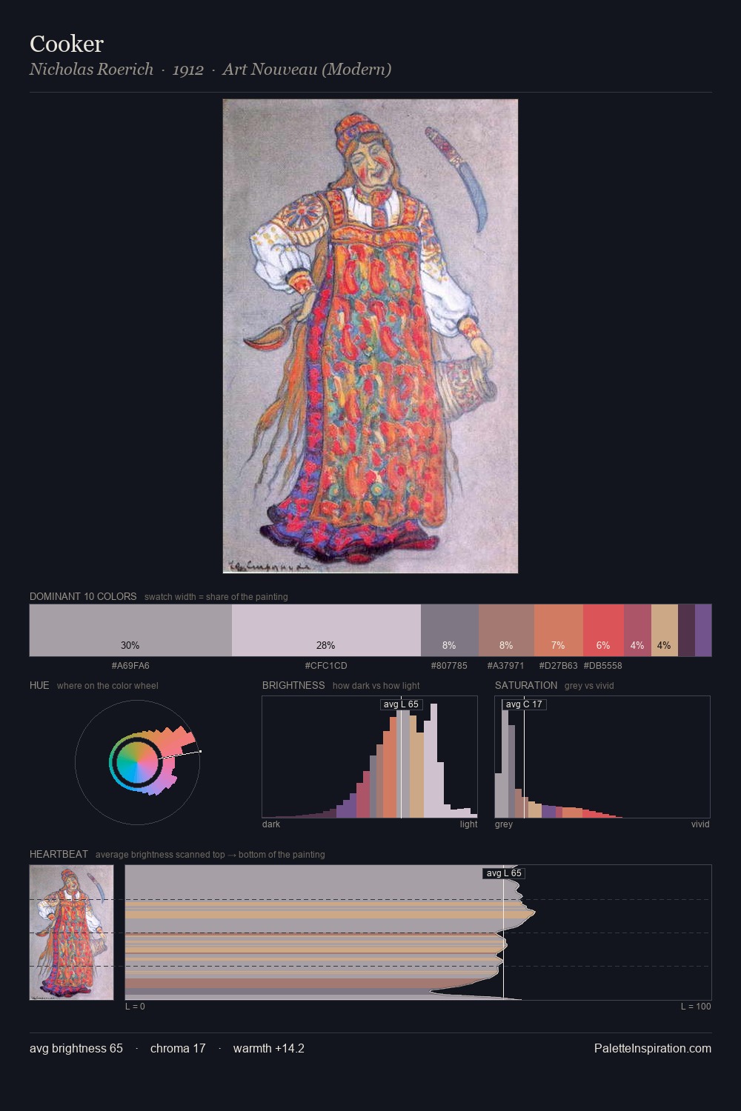Select the 8% dark grey swatch #807785
741x1111 pixels.
[x=450, y=630]
